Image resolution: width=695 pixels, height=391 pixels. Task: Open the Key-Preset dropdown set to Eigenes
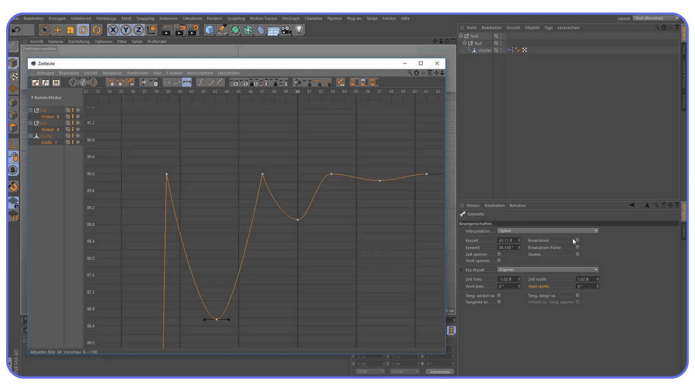(x=547, y=269)
